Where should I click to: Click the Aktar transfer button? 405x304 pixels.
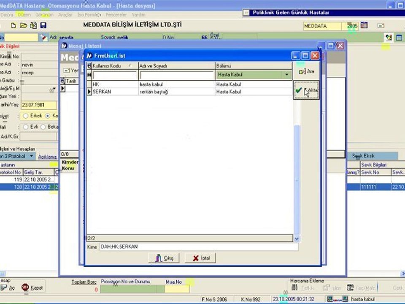(306, 90)
